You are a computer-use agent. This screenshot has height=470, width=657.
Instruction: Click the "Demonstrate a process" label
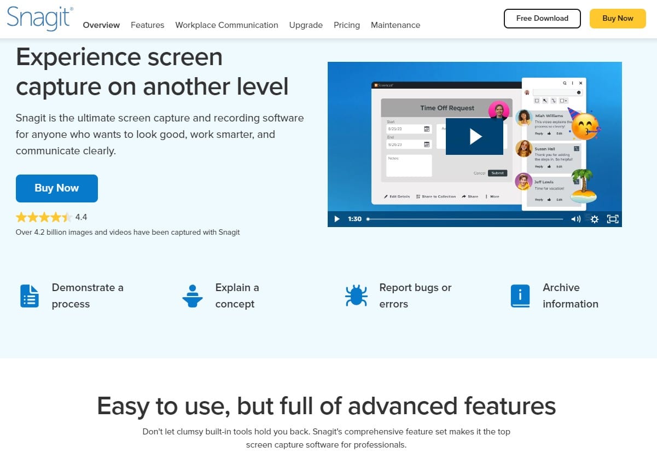pyautogui.click(x=88, y=296)
